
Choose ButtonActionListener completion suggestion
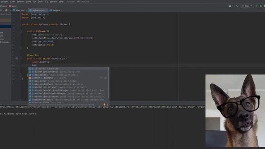[68, 96]
